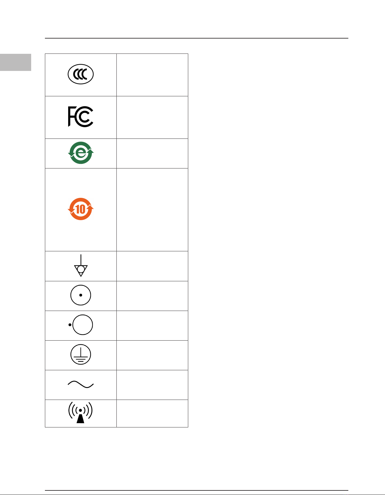Select the alternating current wave symbol
This screenshot has width=385, height=495.
[x=81, y=384]
